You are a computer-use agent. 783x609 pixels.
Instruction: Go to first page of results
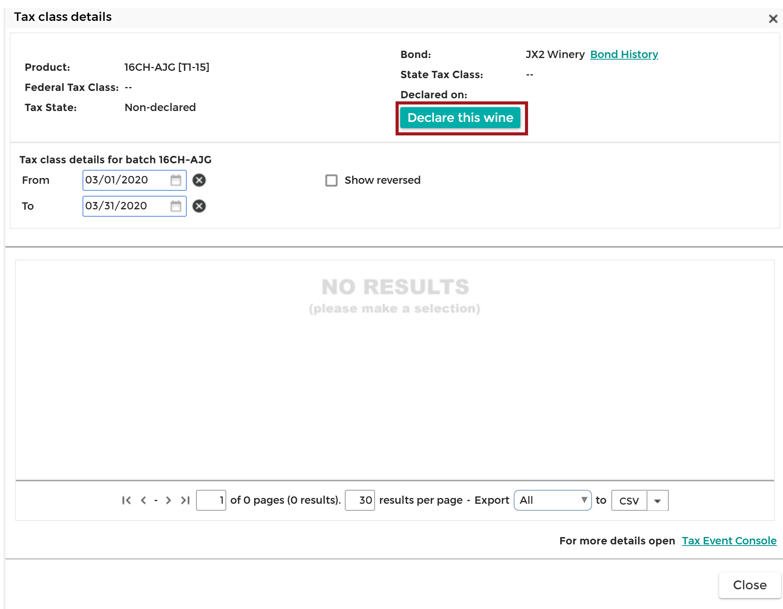(x=126, y=500)
